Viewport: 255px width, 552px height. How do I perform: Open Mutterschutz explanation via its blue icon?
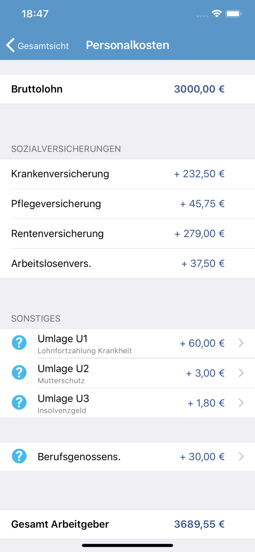(19, 372)
